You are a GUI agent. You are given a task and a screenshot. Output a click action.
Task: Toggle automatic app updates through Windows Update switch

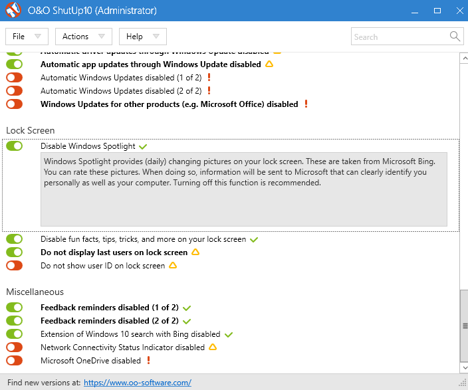15,64
